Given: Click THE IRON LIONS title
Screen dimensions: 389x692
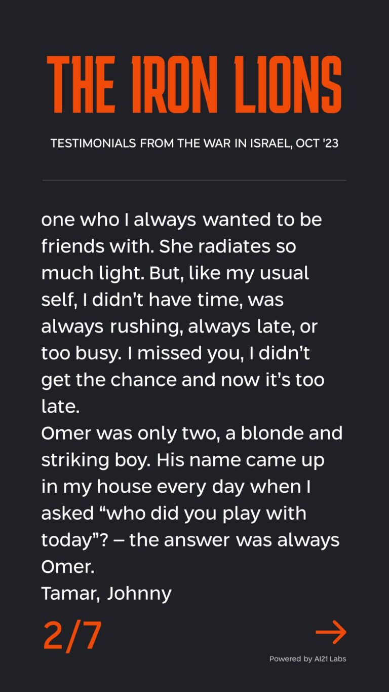Looking at the screenshot, I should [x=194, y=85].
